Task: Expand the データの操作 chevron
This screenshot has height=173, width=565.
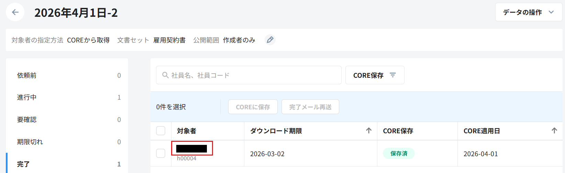Action: click(x=551, y=12)
